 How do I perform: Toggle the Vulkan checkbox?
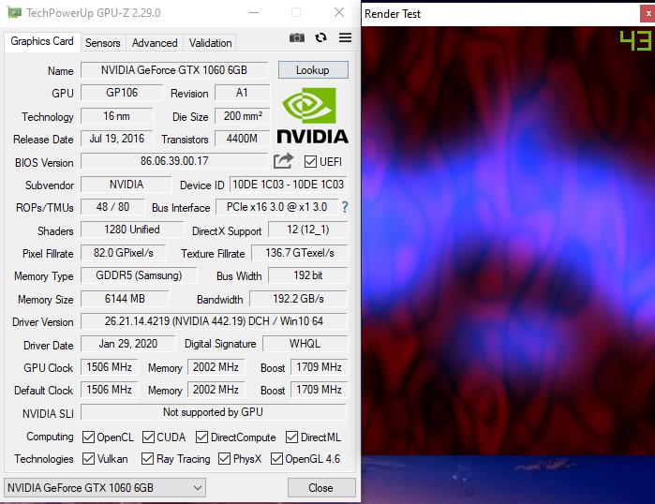pyautogui.click(x=88, y=458)
